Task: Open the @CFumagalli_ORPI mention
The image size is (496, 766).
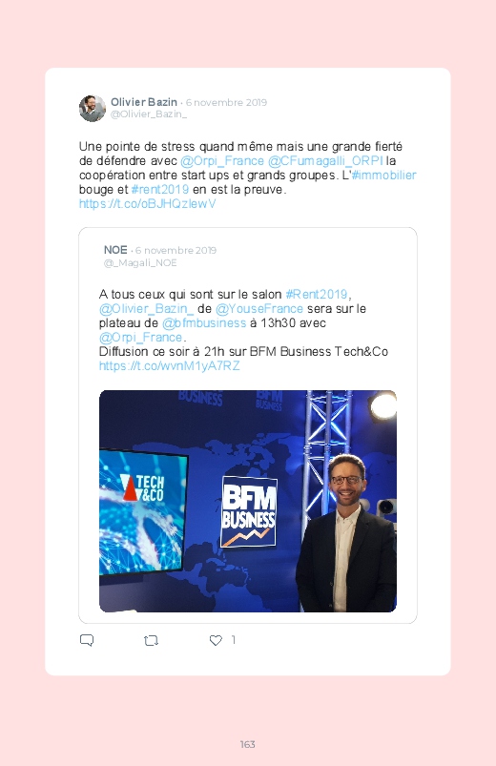Action: click(325, 160)
